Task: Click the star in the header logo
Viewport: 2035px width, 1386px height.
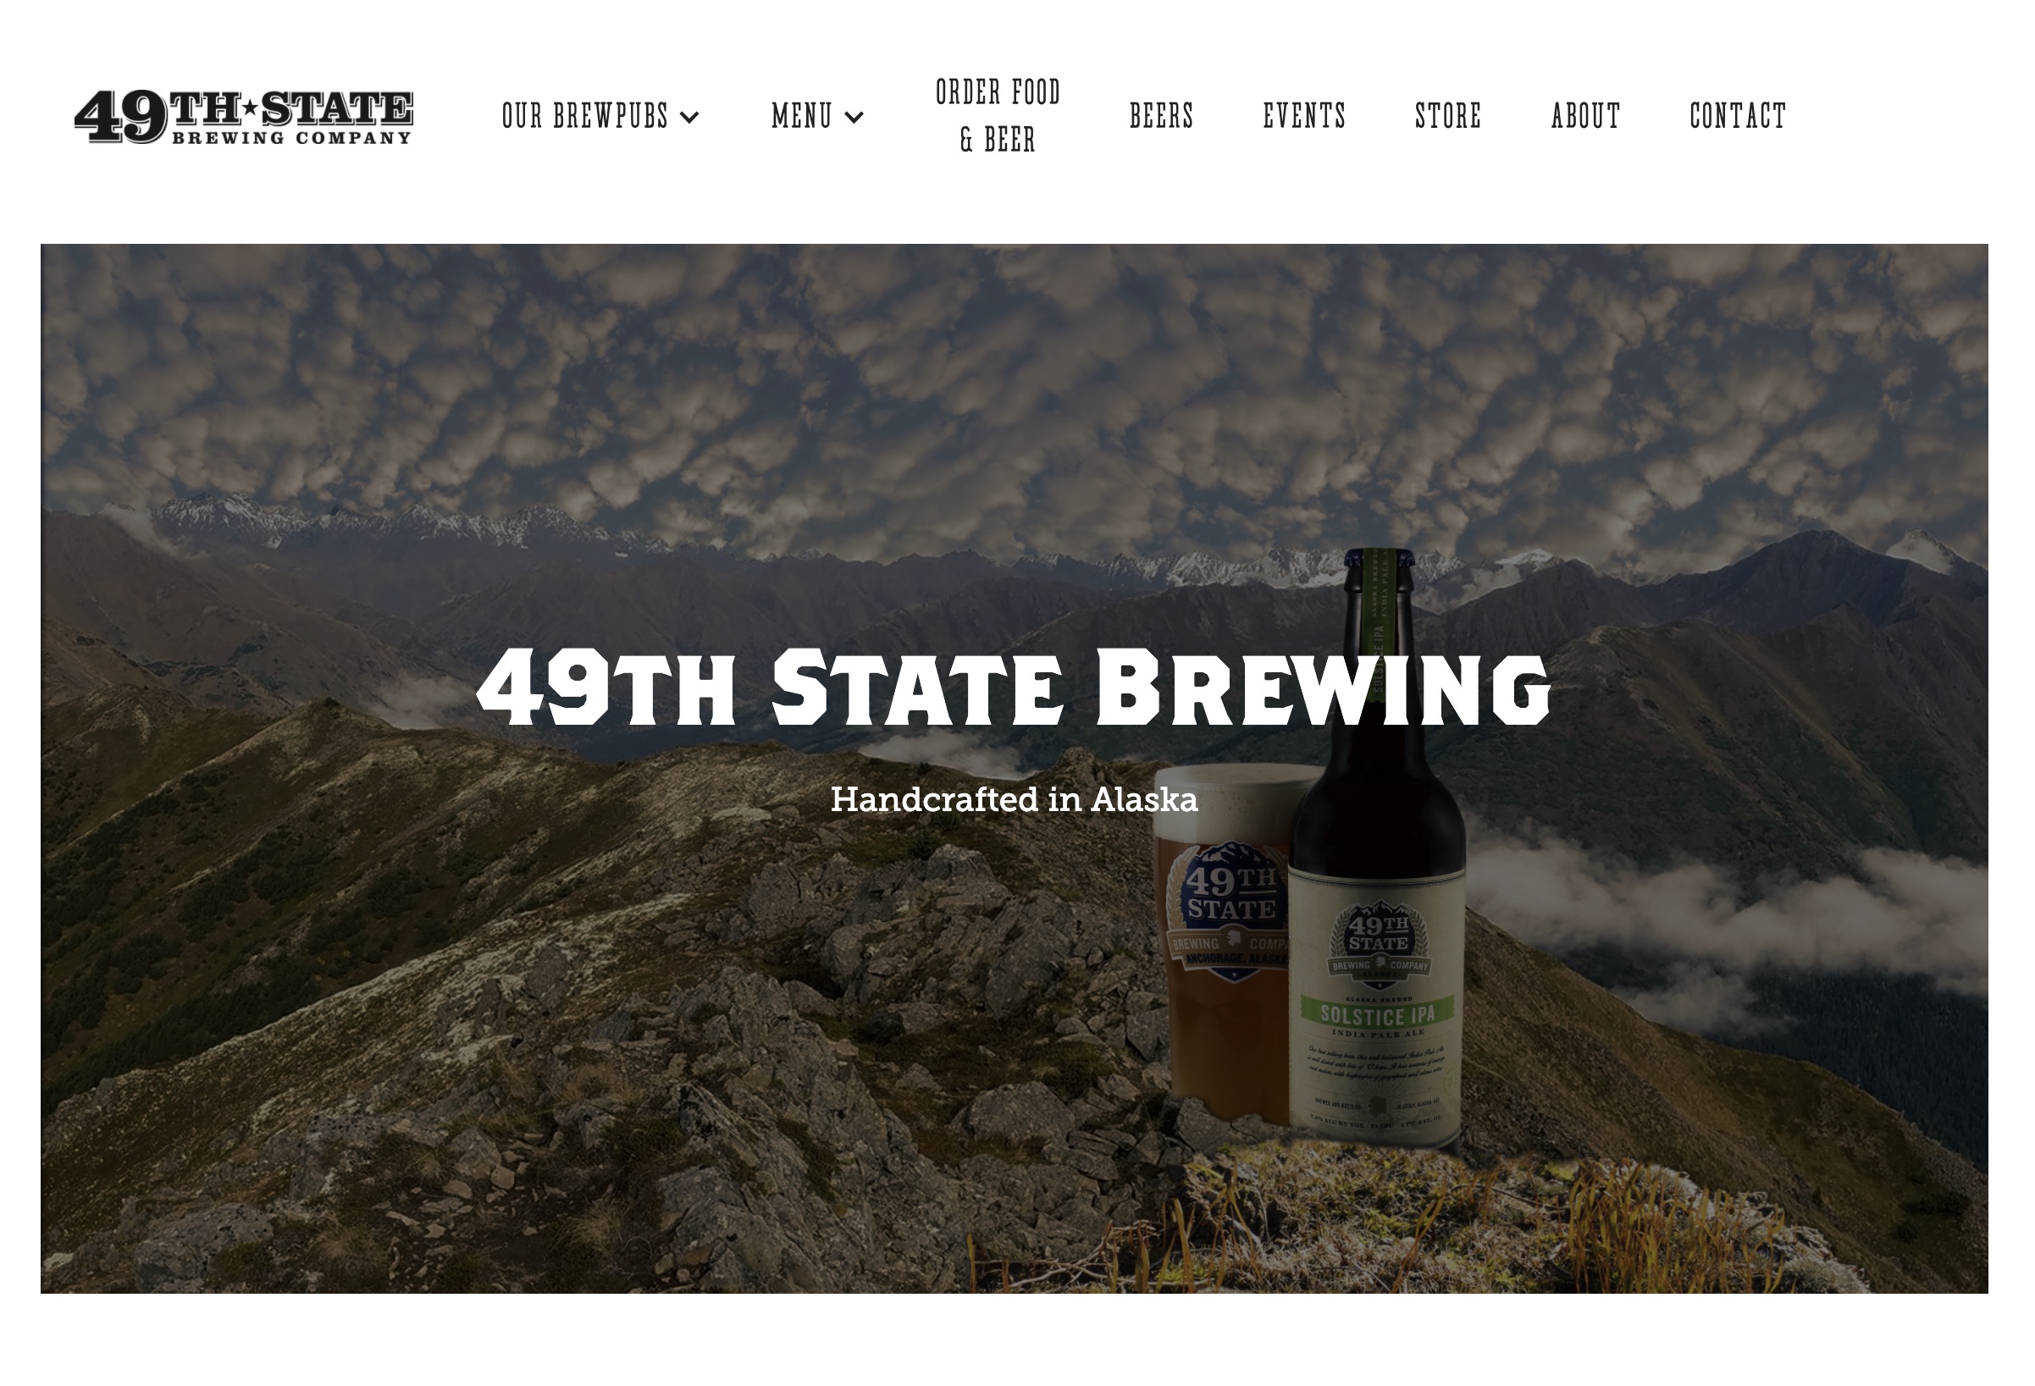Action: [x=251, y=108]
